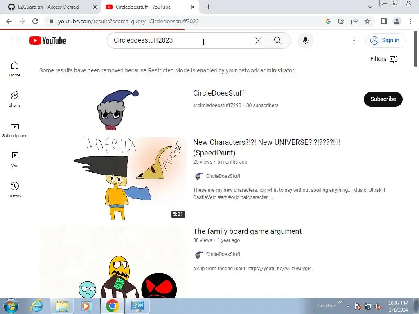Start voice search with microphone icon

point(305,40)
